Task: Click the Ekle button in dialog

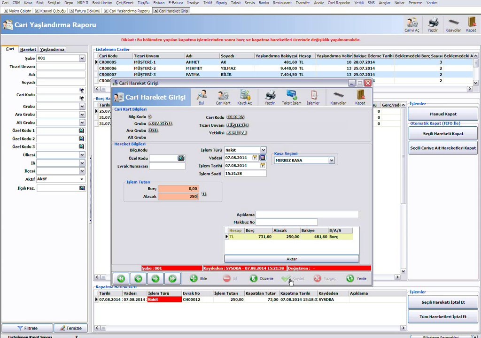Action: pos(198,278)
